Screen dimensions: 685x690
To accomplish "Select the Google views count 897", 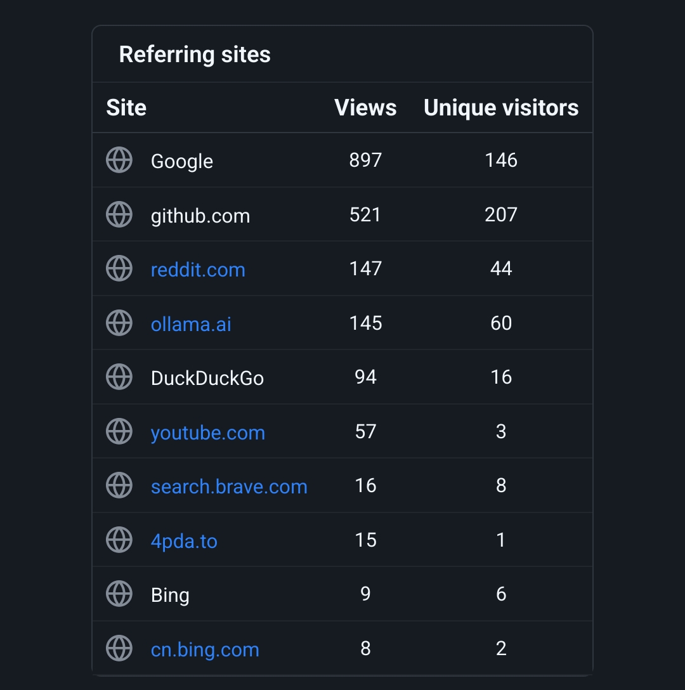I will 365,160.
